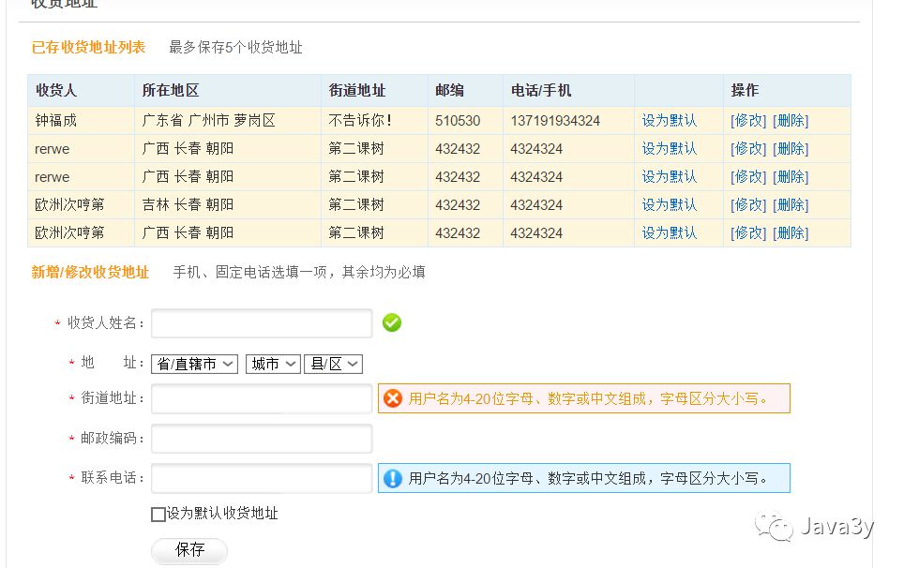Image resolution: width=904 pixels, height=568 pixels.
Task: Click the 最多保存5个收货地址 note
Action: (x=235, y=47)
